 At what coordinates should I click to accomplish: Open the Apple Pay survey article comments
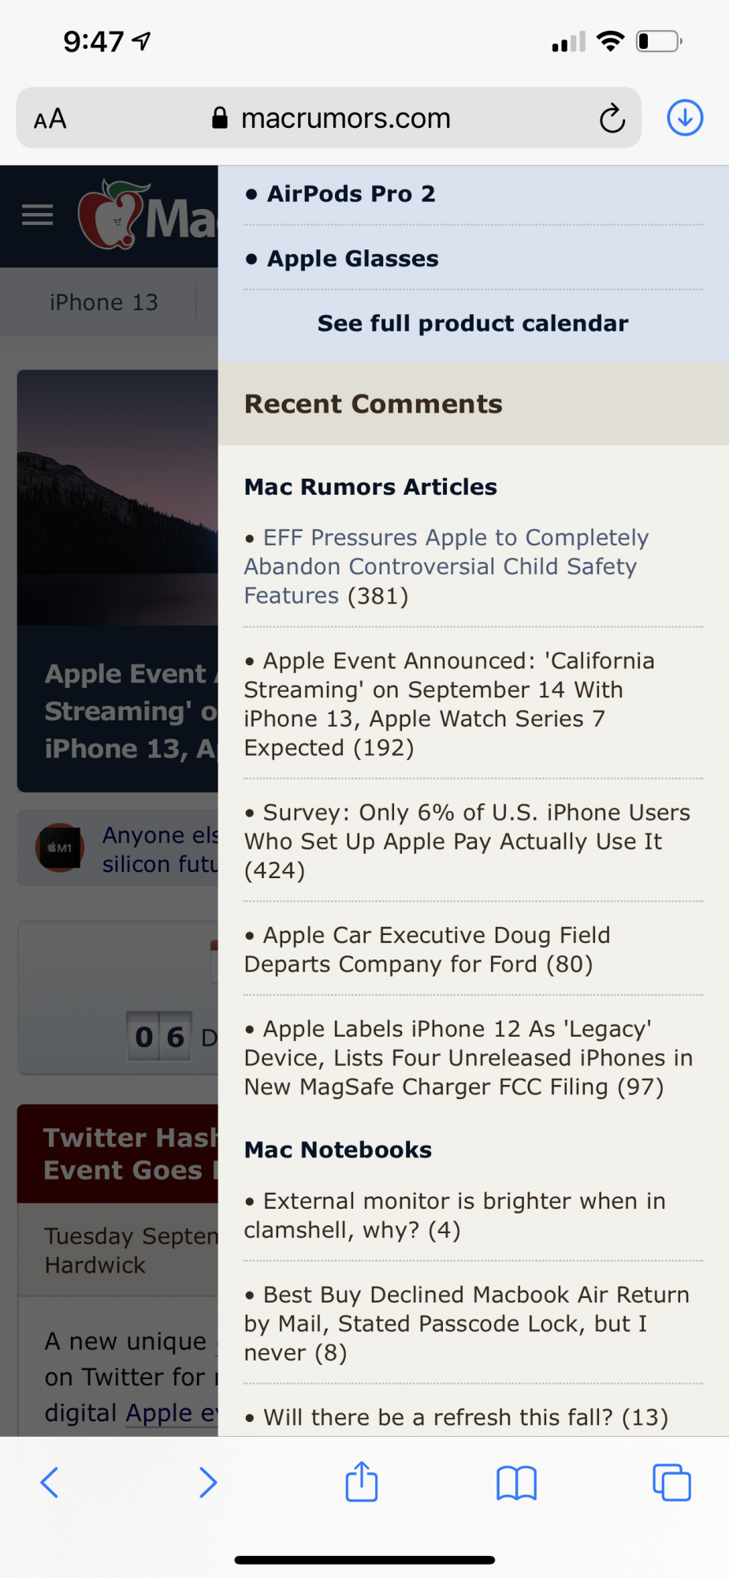pos(467,841)
